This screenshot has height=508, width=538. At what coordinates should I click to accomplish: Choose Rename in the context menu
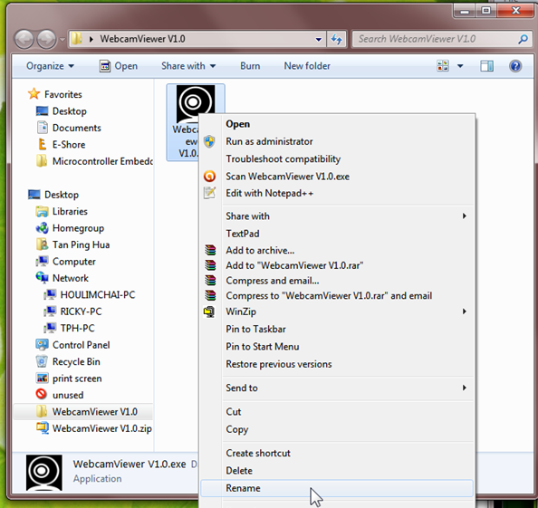click(x=337, y=488)
